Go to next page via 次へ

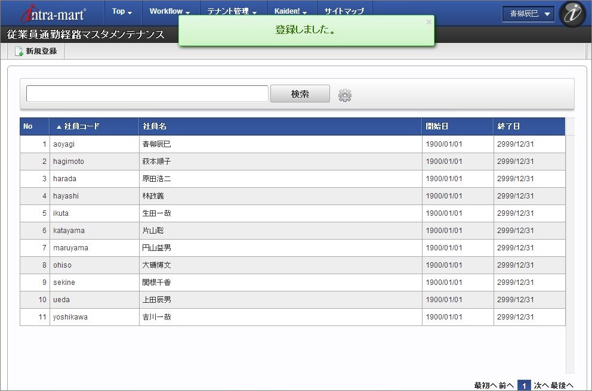pos(541,386)
